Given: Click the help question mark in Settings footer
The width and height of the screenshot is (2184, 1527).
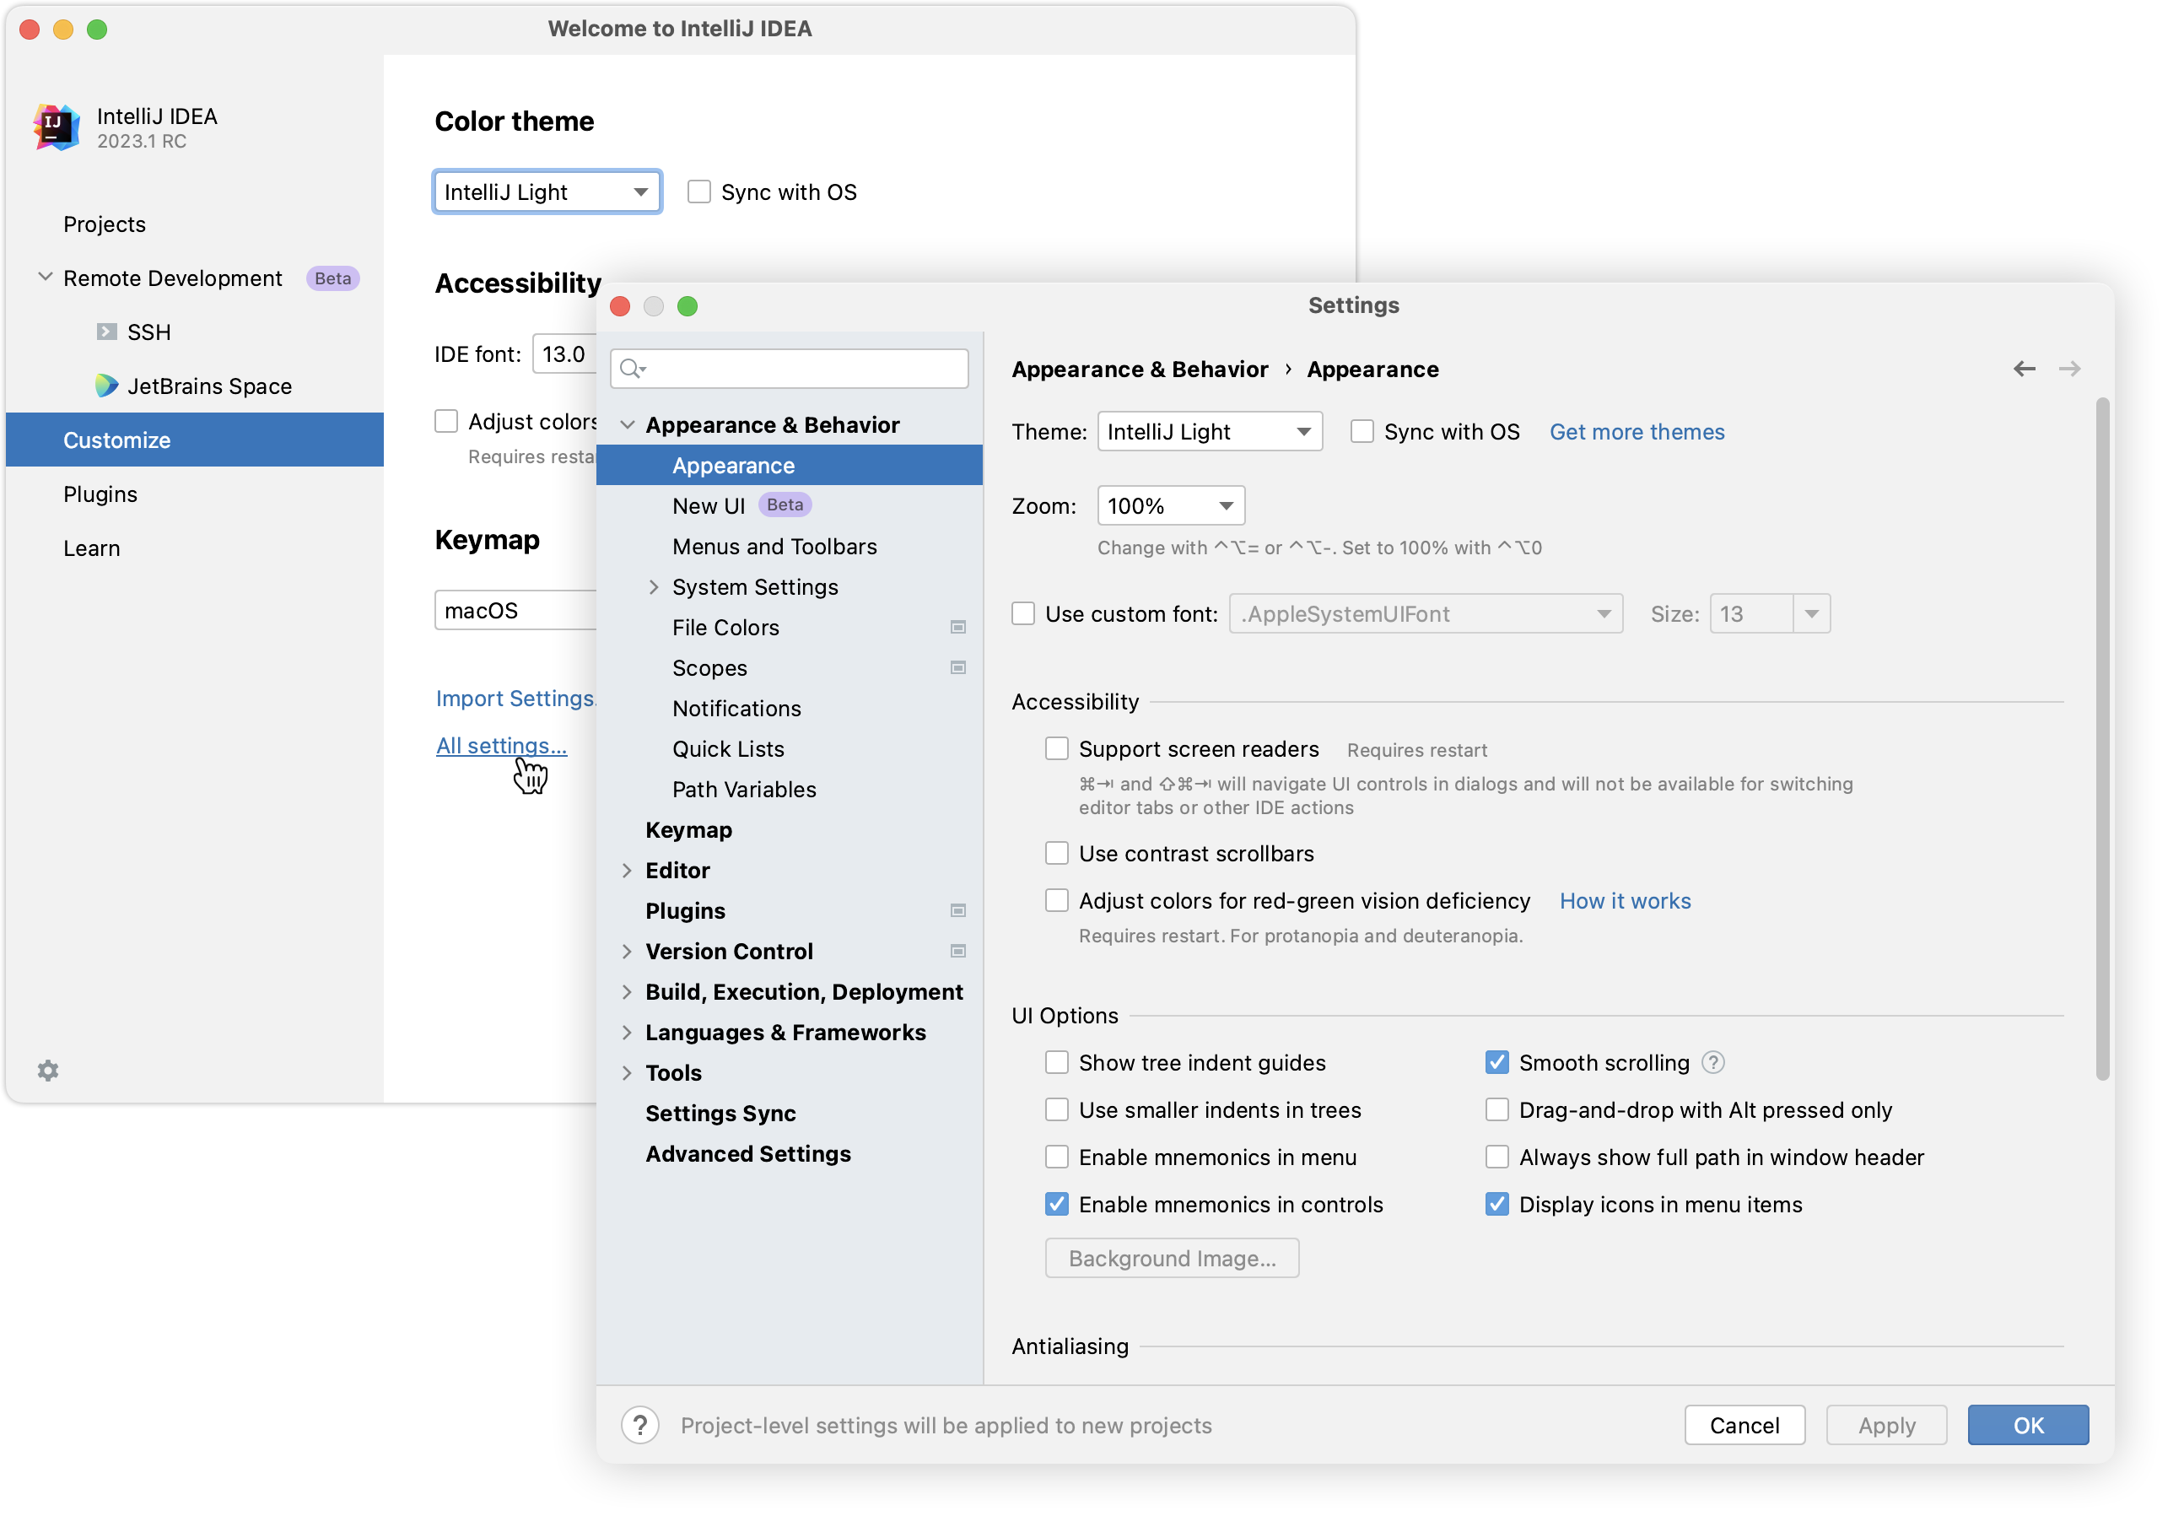Looking at the screenshot, I should tap(640, 1425).
